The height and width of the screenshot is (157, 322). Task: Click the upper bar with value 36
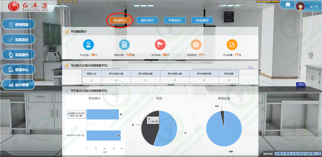click(x=103, y=114)
